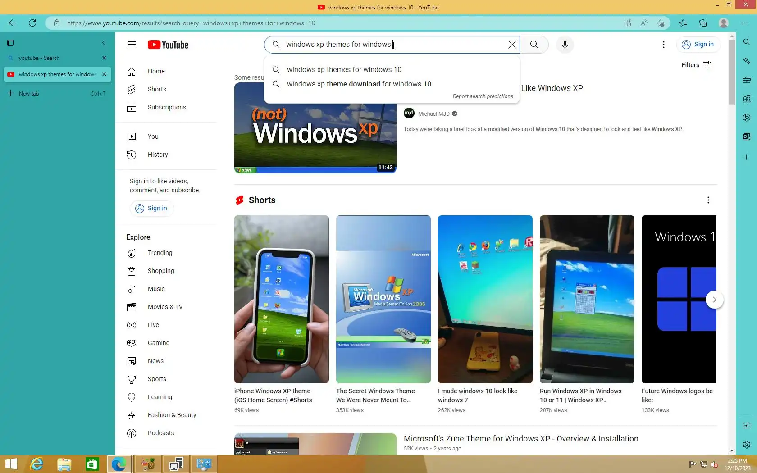Open the browser Favorites list

(683, 23)
